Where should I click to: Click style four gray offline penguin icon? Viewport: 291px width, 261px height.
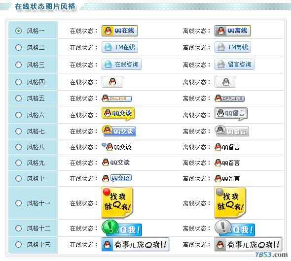coord(225,82)
